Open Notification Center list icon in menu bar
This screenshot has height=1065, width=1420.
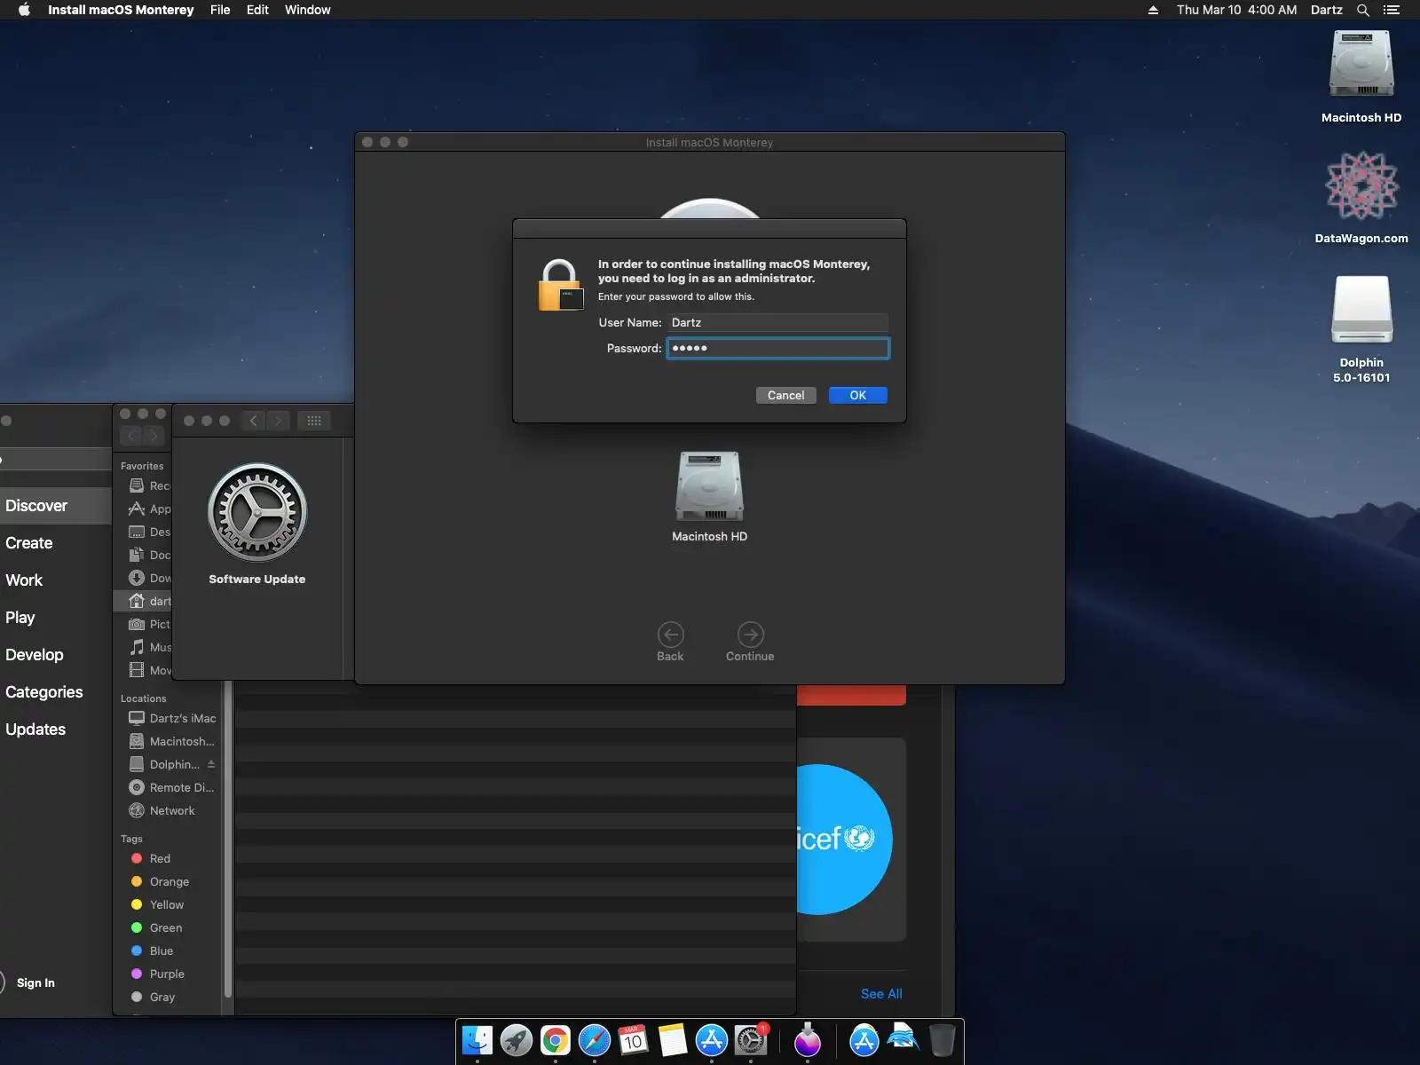coord(1392,10)
